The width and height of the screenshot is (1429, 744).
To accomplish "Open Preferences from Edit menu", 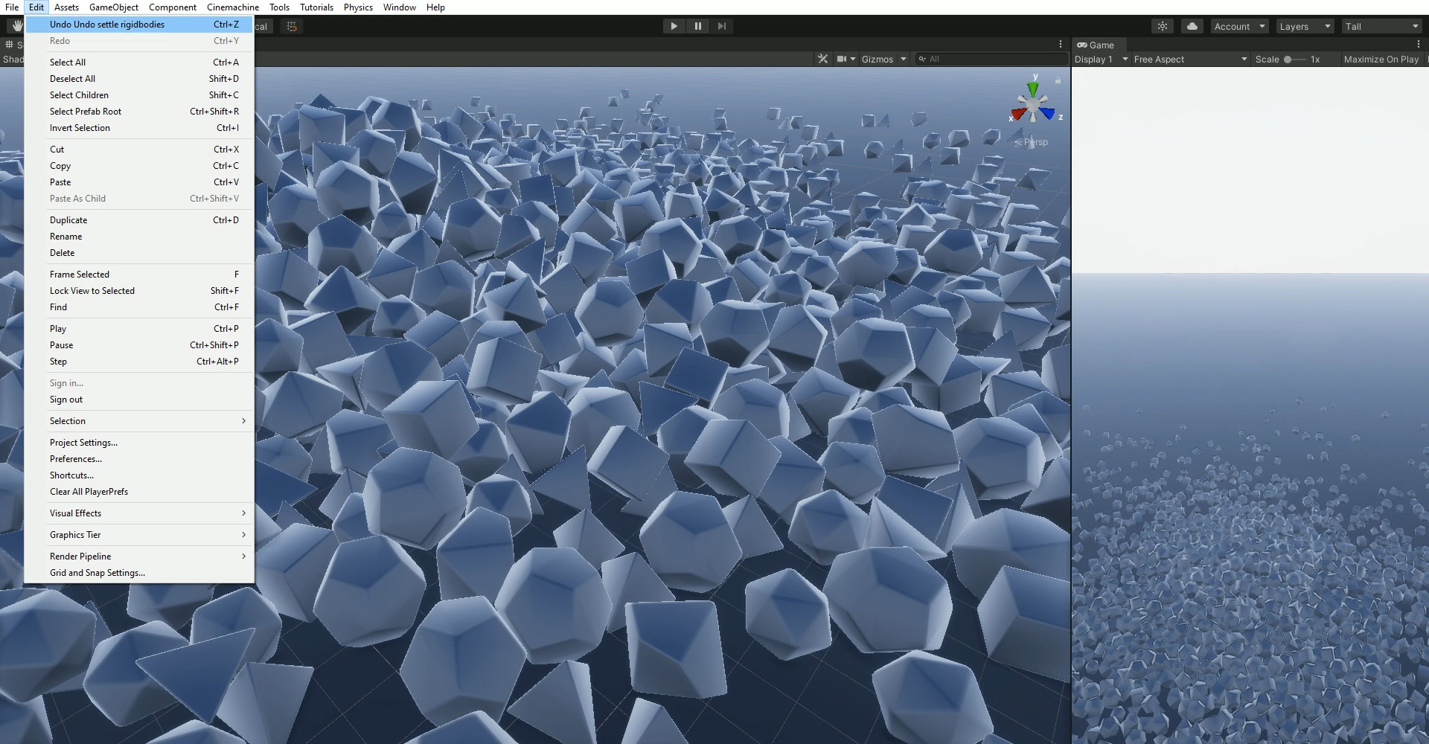I will 139,459.
